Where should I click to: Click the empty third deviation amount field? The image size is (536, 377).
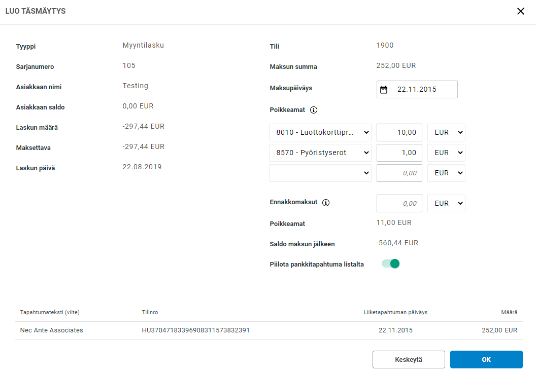[x=399, y=173]
